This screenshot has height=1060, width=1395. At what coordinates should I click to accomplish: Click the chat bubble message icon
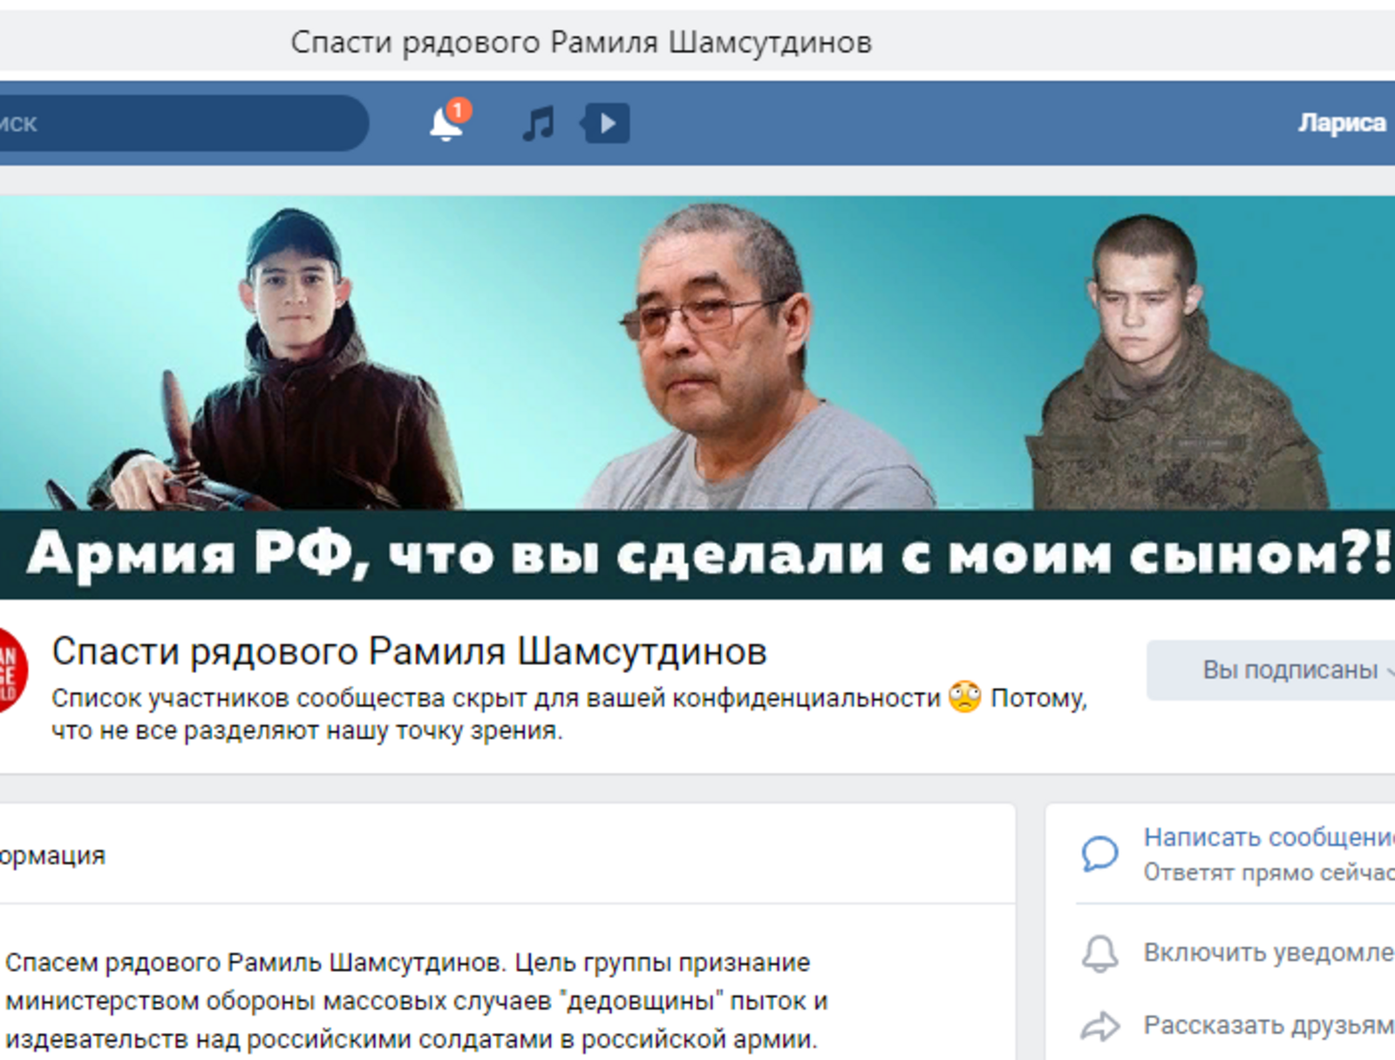1099,853
